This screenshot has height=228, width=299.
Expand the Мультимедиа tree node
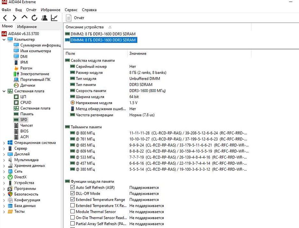(x=4, y=160)
